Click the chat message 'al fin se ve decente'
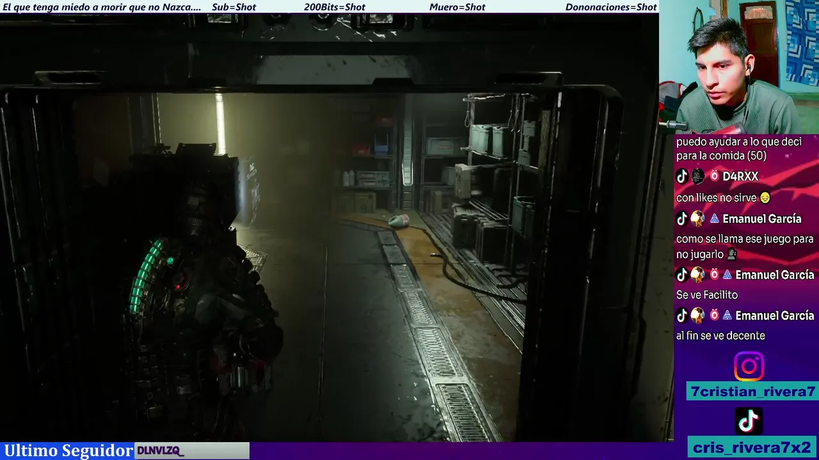 click(x=720, y=336)
